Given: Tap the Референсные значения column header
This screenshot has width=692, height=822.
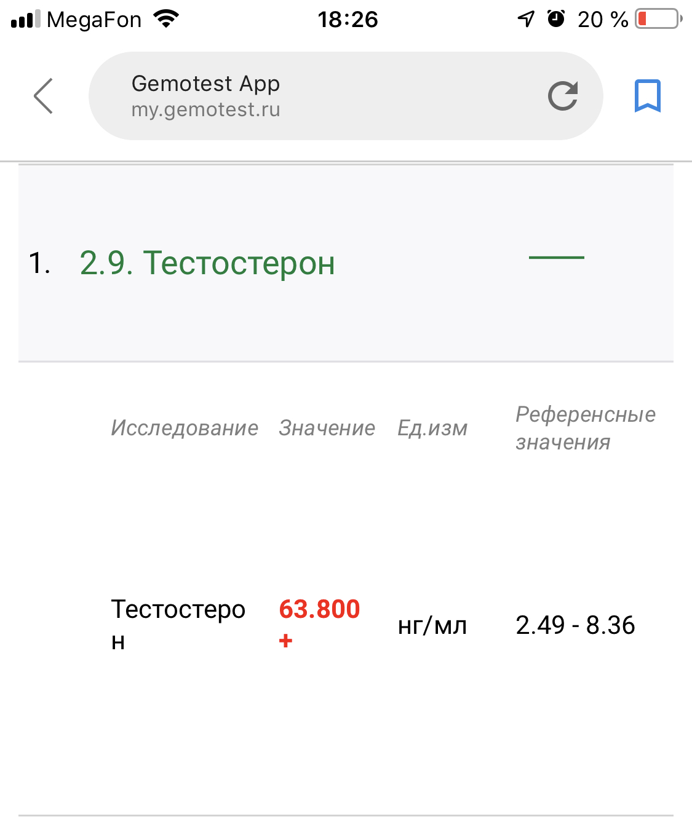Looking at the screenshot, I should 585,428.
